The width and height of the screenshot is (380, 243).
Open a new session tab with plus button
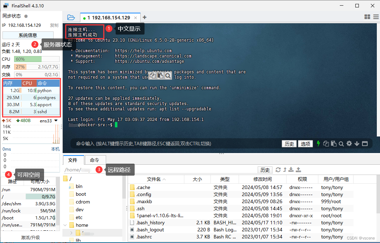click(145, 17)
